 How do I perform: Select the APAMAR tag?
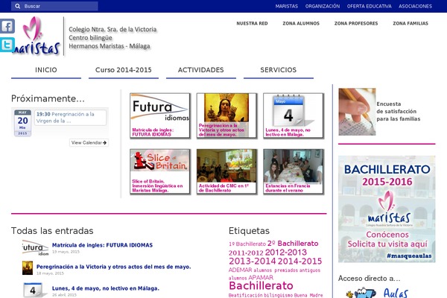261,277
